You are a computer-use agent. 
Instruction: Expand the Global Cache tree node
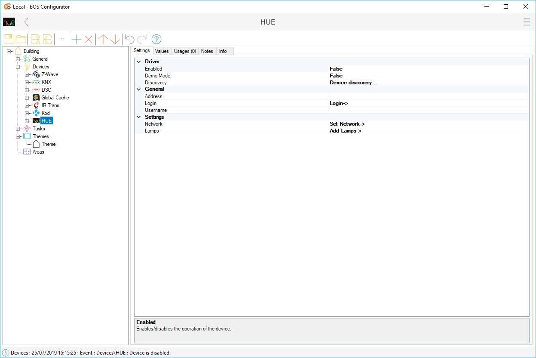point(27,98)
